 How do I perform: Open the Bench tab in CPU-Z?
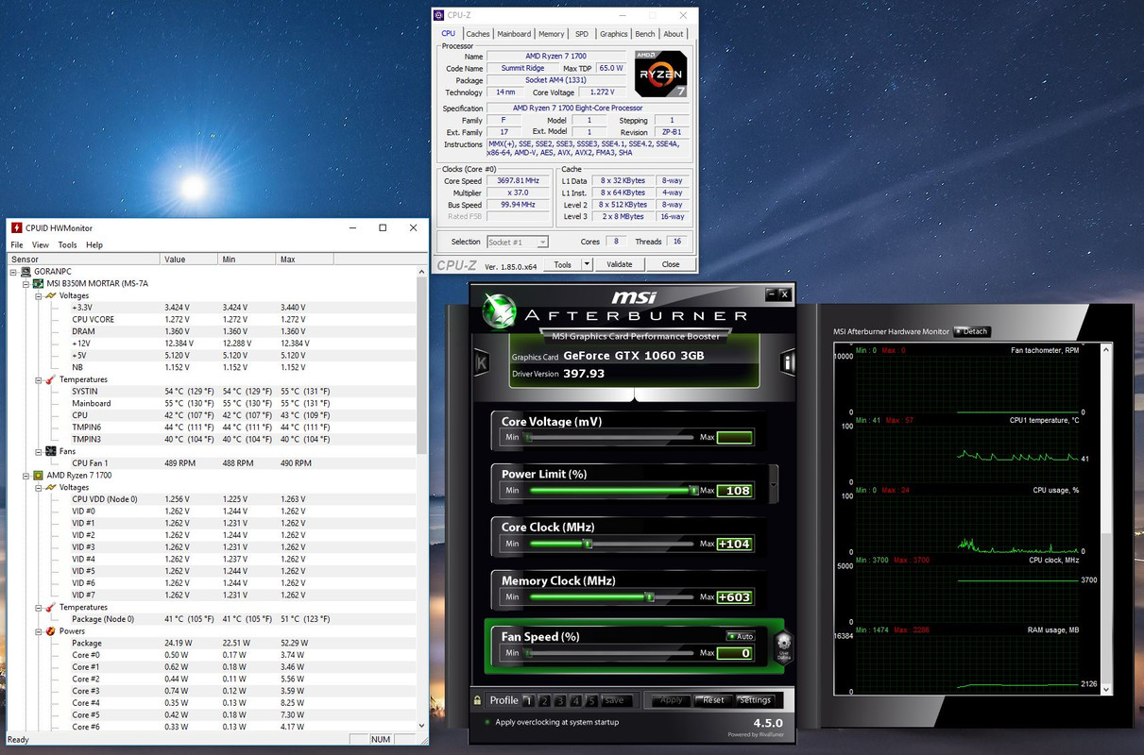(x=645, y=34)
